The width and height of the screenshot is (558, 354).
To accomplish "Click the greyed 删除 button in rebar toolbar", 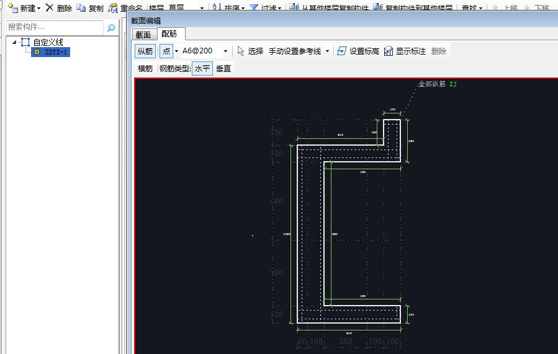I will pyautogui.click(x=438, y=51).
